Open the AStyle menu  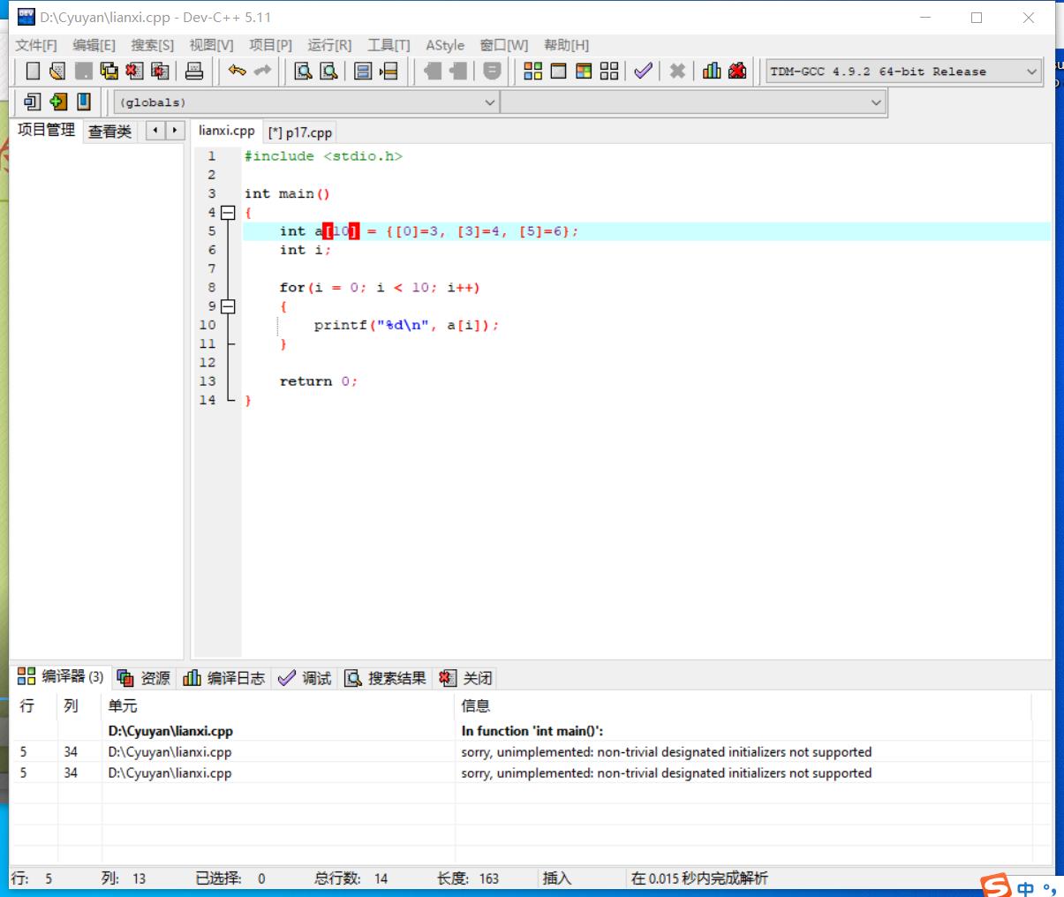click(444, 45)
